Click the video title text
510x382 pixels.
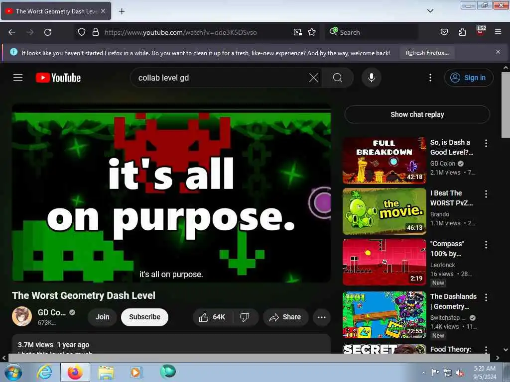coord(84,295)
